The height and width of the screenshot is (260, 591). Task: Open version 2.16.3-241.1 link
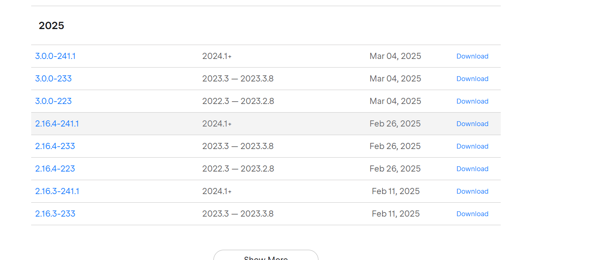[57, 191]
